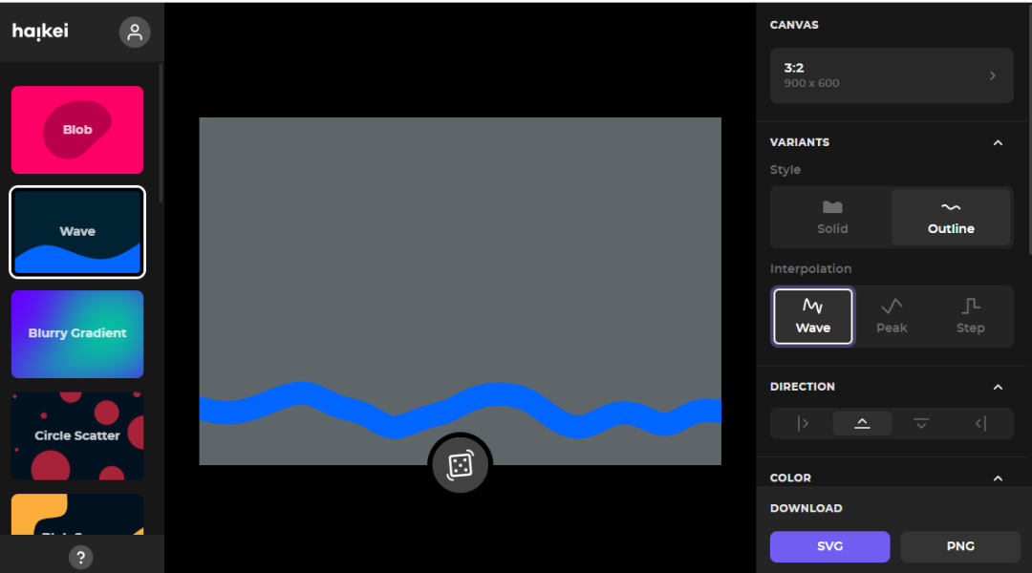Switch interpolation to Peak

[892, 315]
